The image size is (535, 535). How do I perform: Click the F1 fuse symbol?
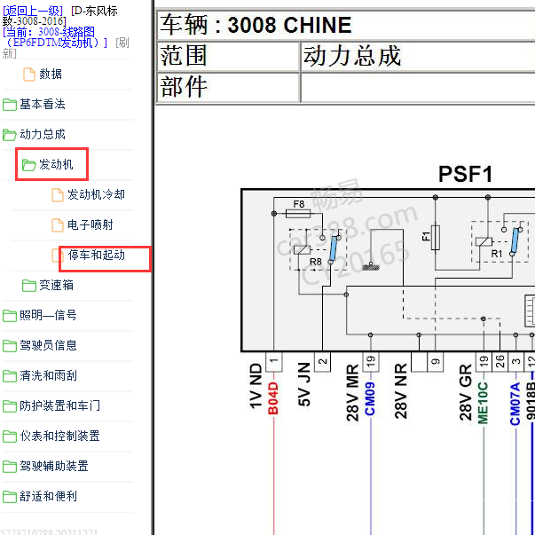pos(435,237)
